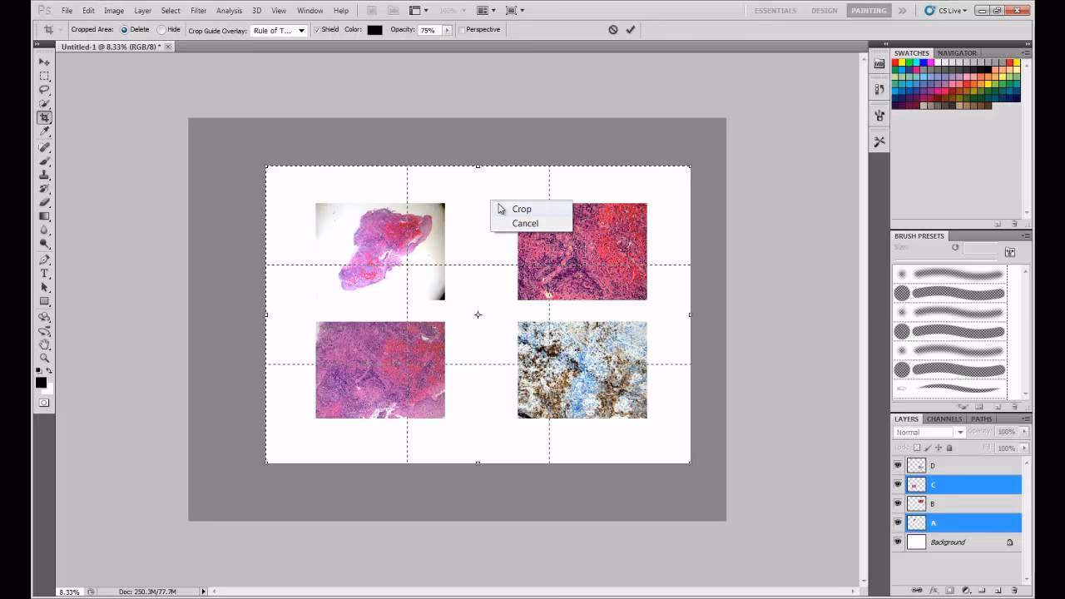
Task: Hide the Background layer visibility eye
Action: pos(898,542)
